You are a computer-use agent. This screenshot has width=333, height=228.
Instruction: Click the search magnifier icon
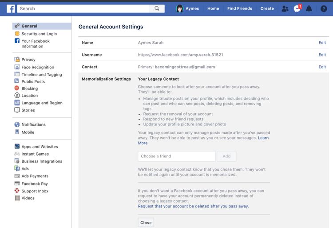[157, 8]
